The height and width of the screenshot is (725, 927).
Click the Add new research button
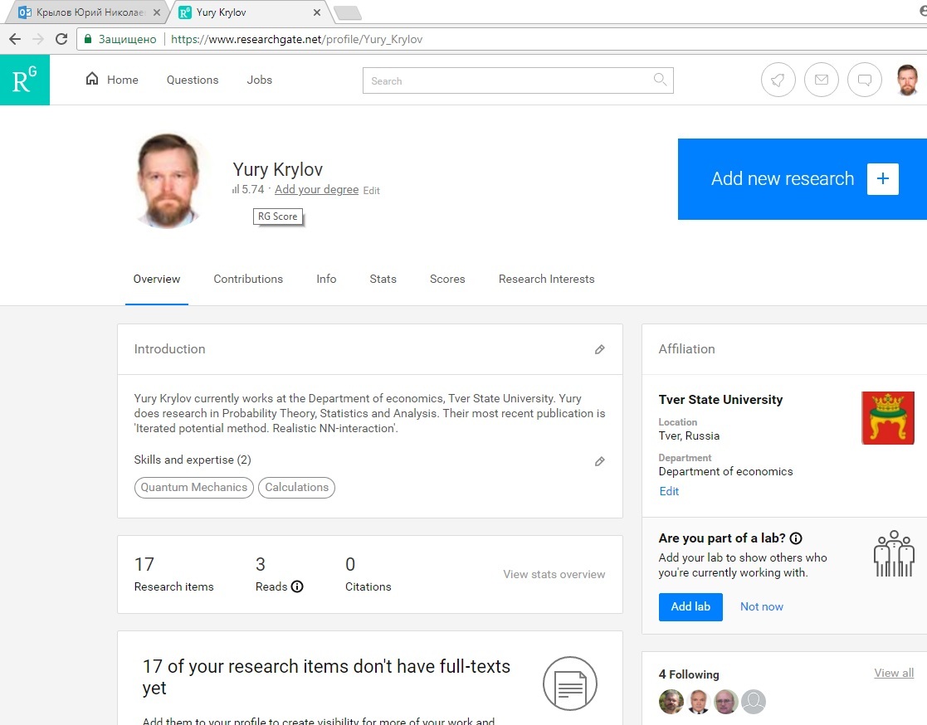[802, 179]
